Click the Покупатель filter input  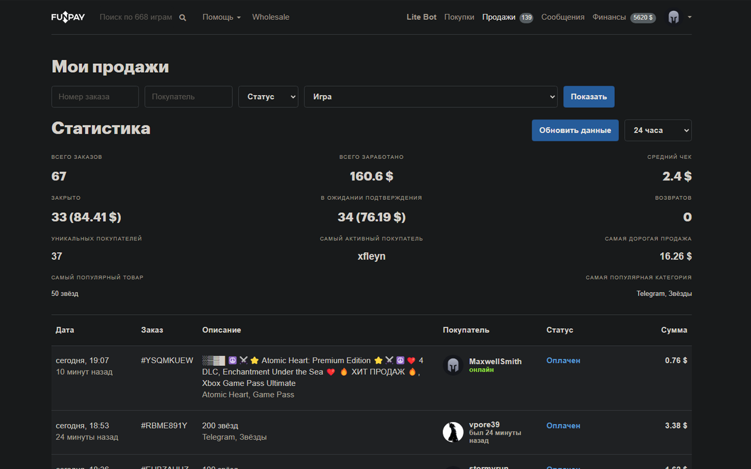[x=188, y=97]
